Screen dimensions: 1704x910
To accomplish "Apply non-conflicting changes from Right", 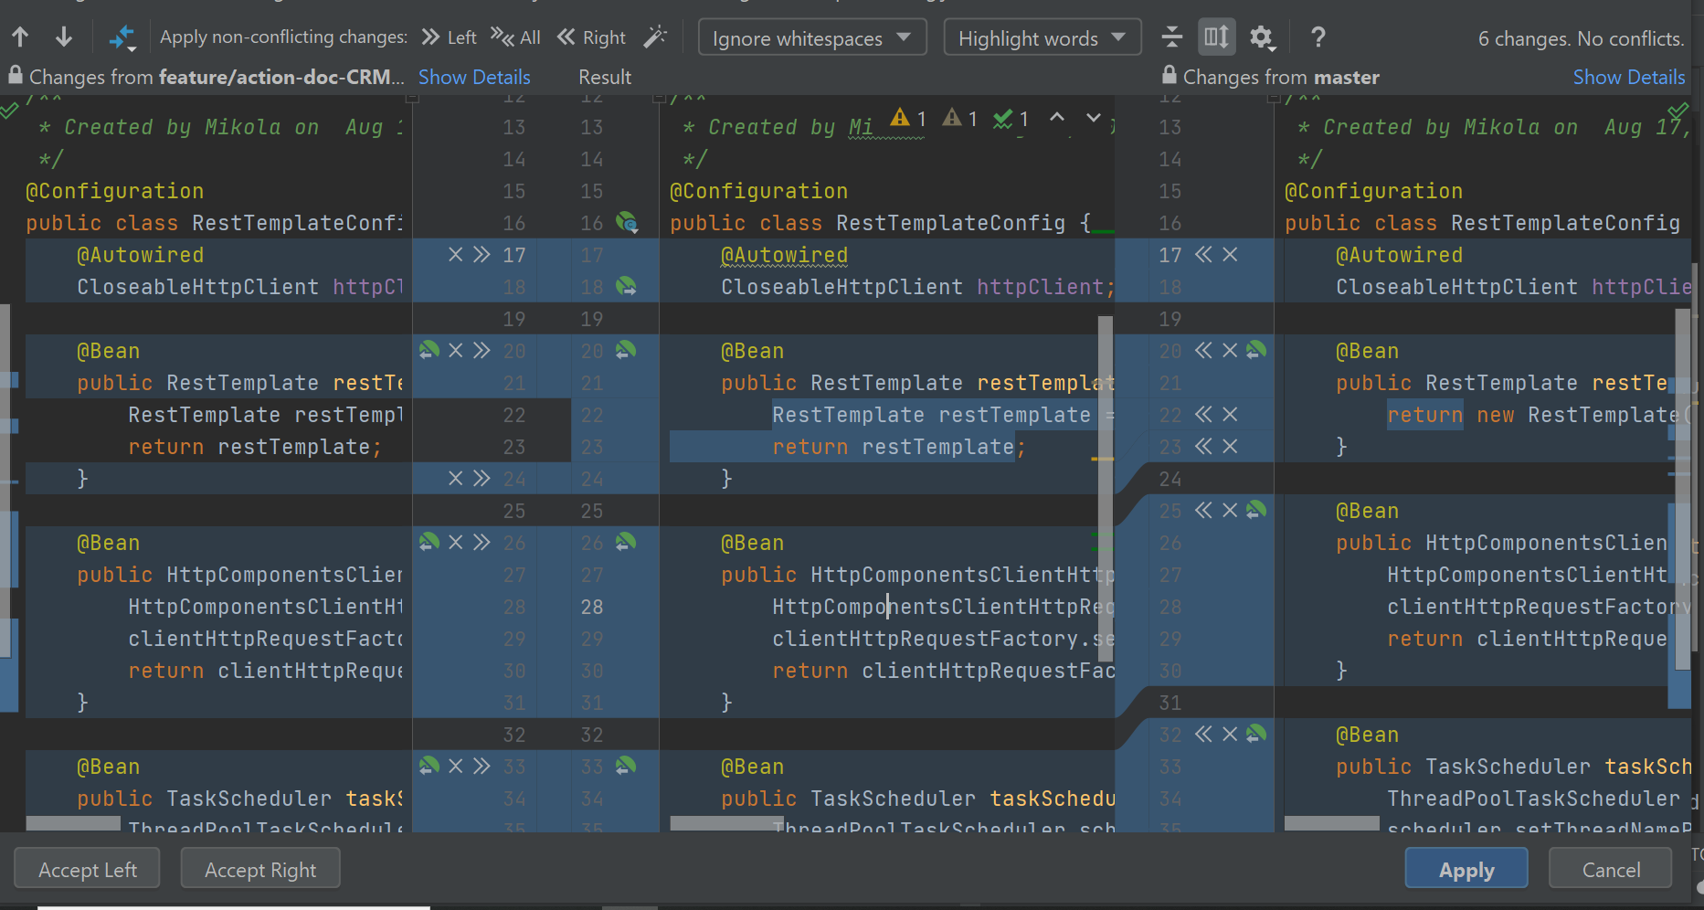I will click(x=591, y=37).
